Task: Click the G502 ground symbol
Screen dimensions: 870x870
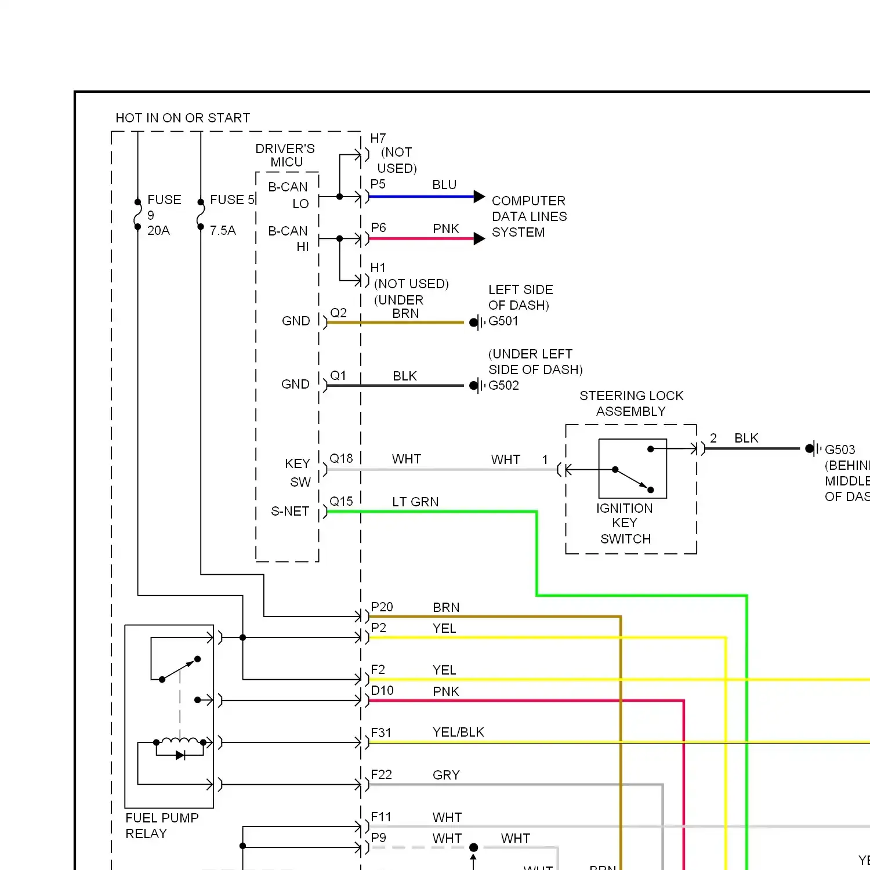Action: point(477,385)
